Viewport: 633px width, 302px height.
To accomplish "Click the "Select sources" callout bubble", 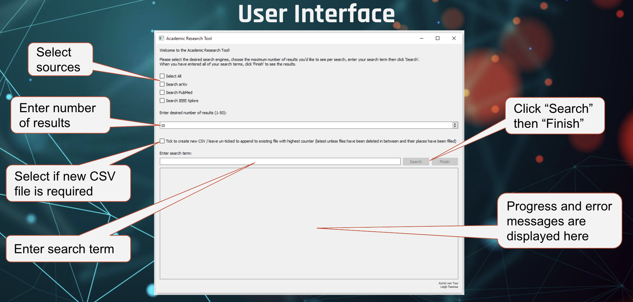I will coord(60,59).
